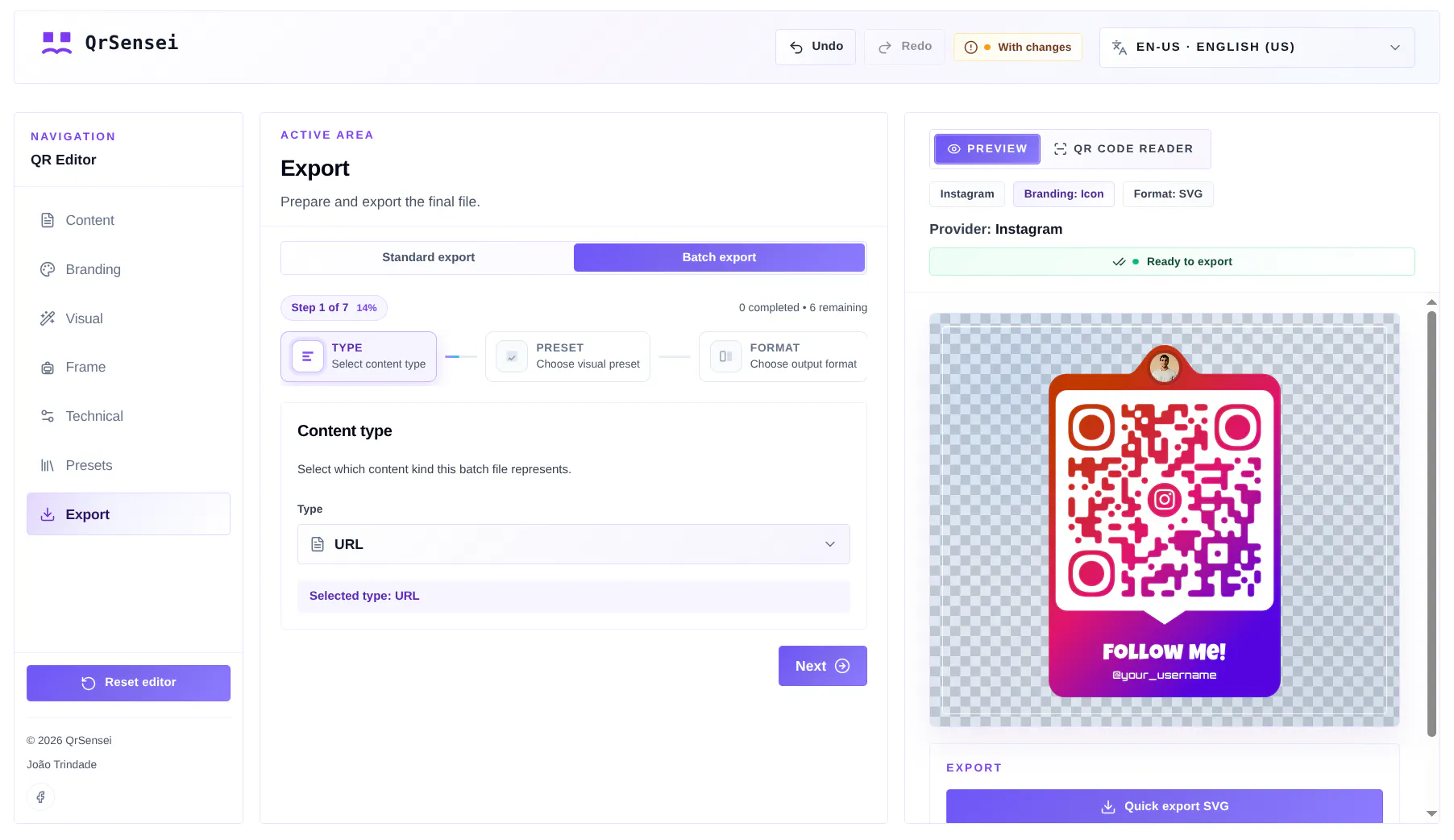Open the language selector dropdown
Screen dimensions: 1454x840
pyautogui.click(x=1257, y=47)
